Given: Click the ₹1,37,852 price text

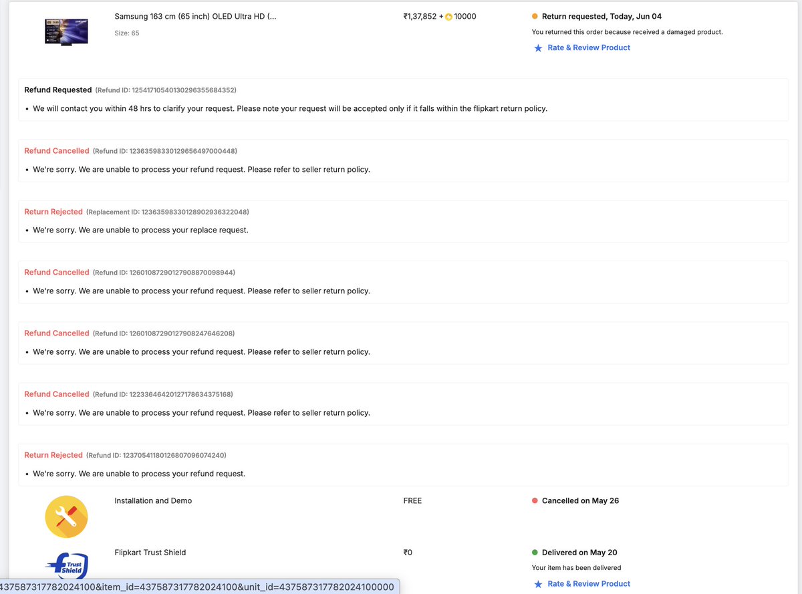Looking at the screenshot, I should tap(420, 16).
